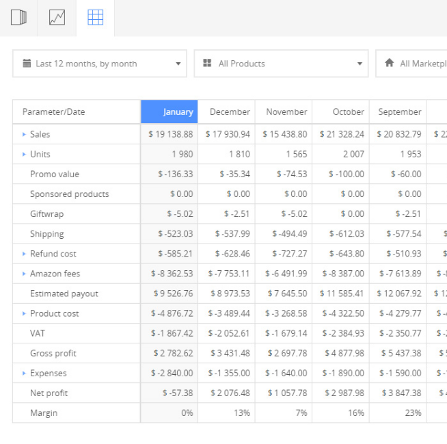447x444 pixels.
Task: Click the Promo value row label
Action: click(55, 174)
